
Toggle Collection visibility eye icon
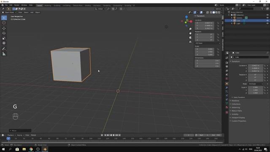[267, 15]
